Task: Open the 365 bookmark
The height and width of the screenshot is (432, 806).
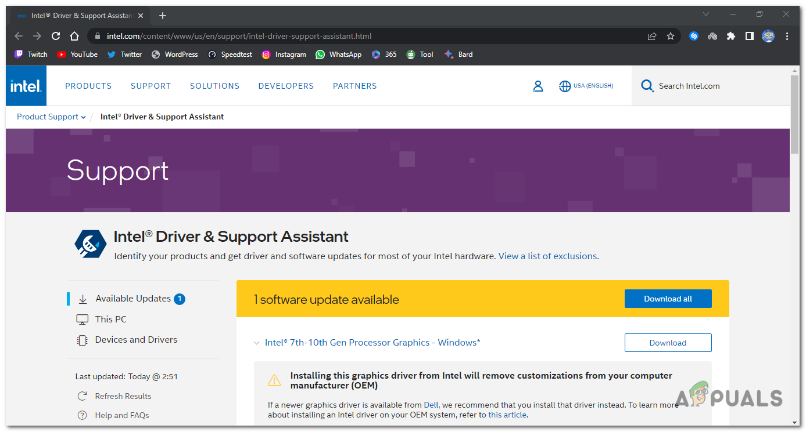Action: tap(384, 55)
